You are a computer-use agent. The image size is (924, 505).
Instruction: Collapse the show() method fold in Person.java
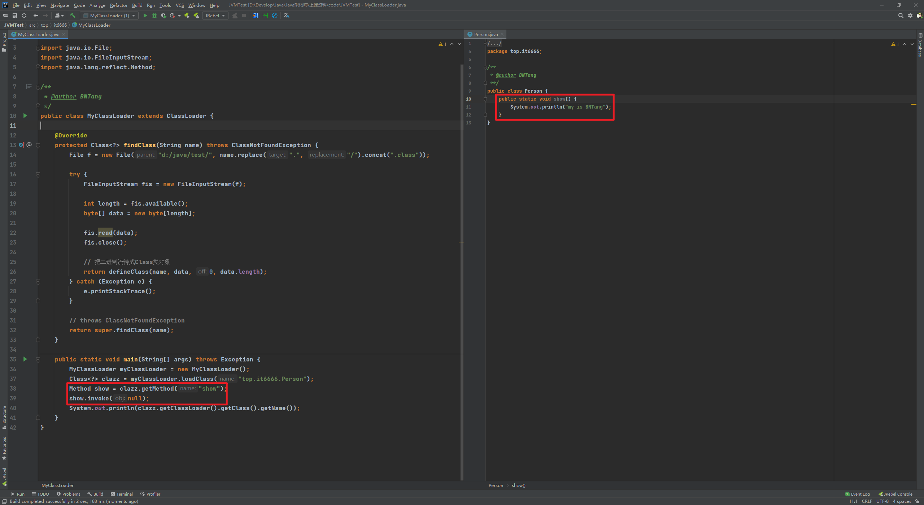[485, 99]
